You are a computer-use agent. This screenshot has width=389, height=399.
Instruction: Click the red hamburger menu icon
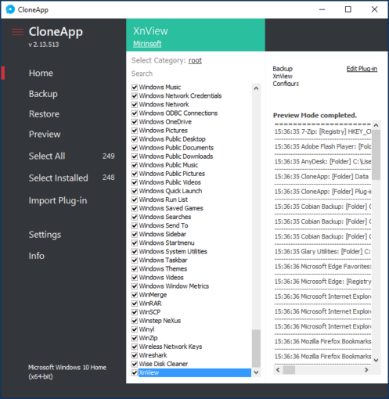[18, 32]
